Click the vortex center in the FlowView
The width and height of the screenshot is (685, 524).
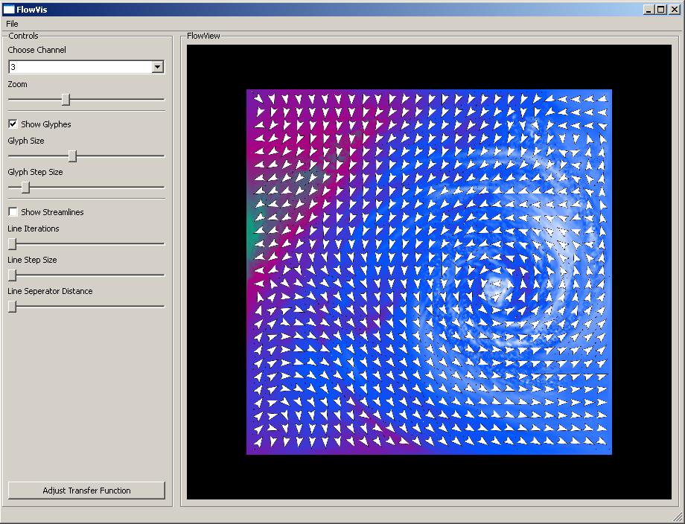[x=494, y=286]
